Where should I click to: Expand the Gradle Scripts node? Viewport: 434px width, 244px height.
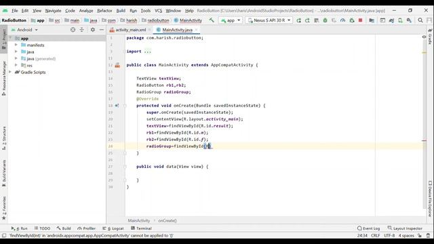pyautogui.click(x=11, y=72)
